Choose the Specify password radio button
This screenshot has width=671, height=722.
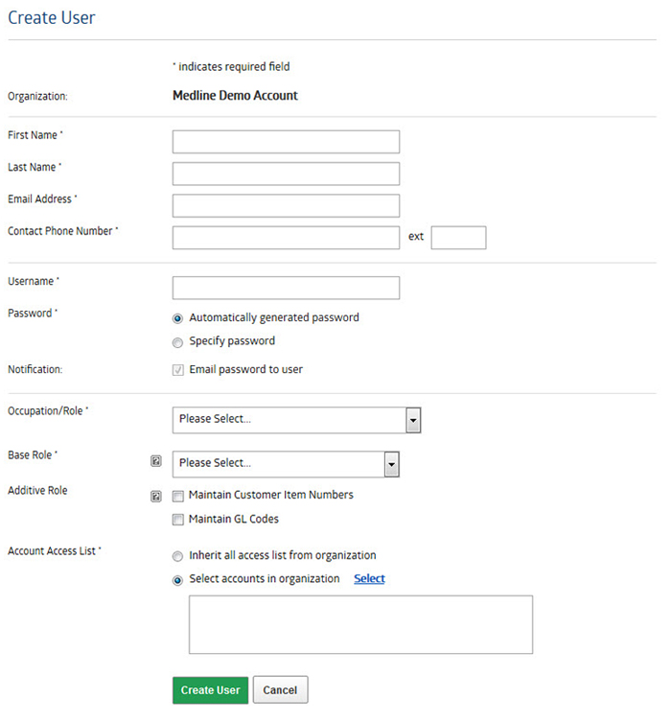point(177,342)
